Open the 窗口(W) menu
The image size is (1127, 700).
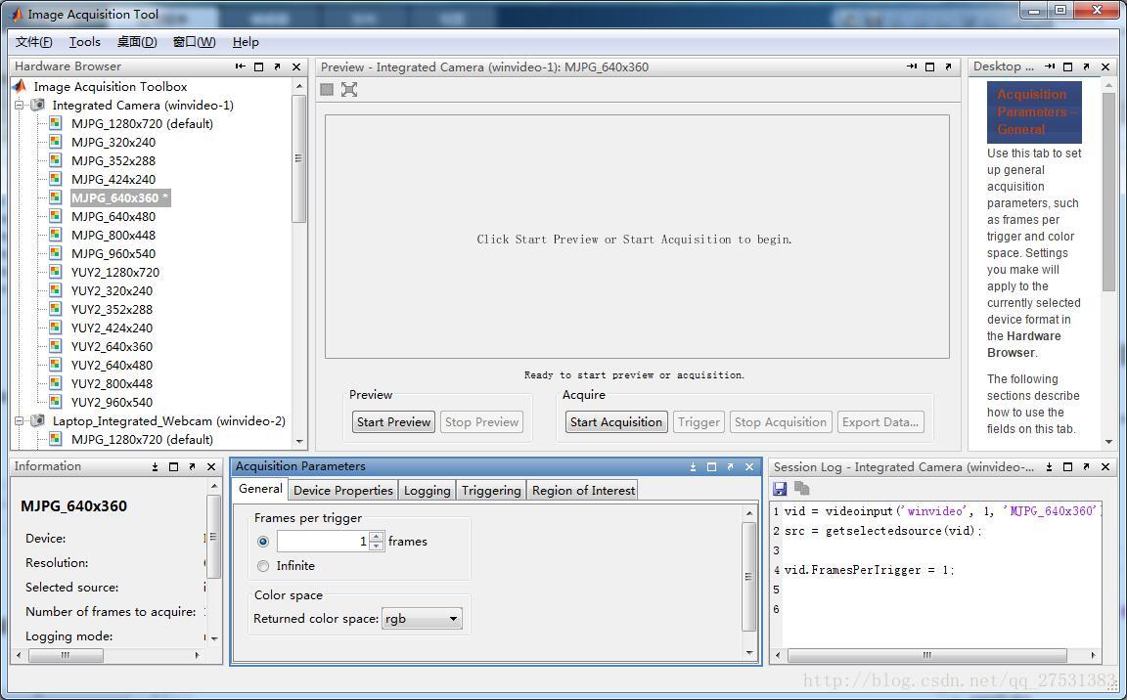(194, 42)
